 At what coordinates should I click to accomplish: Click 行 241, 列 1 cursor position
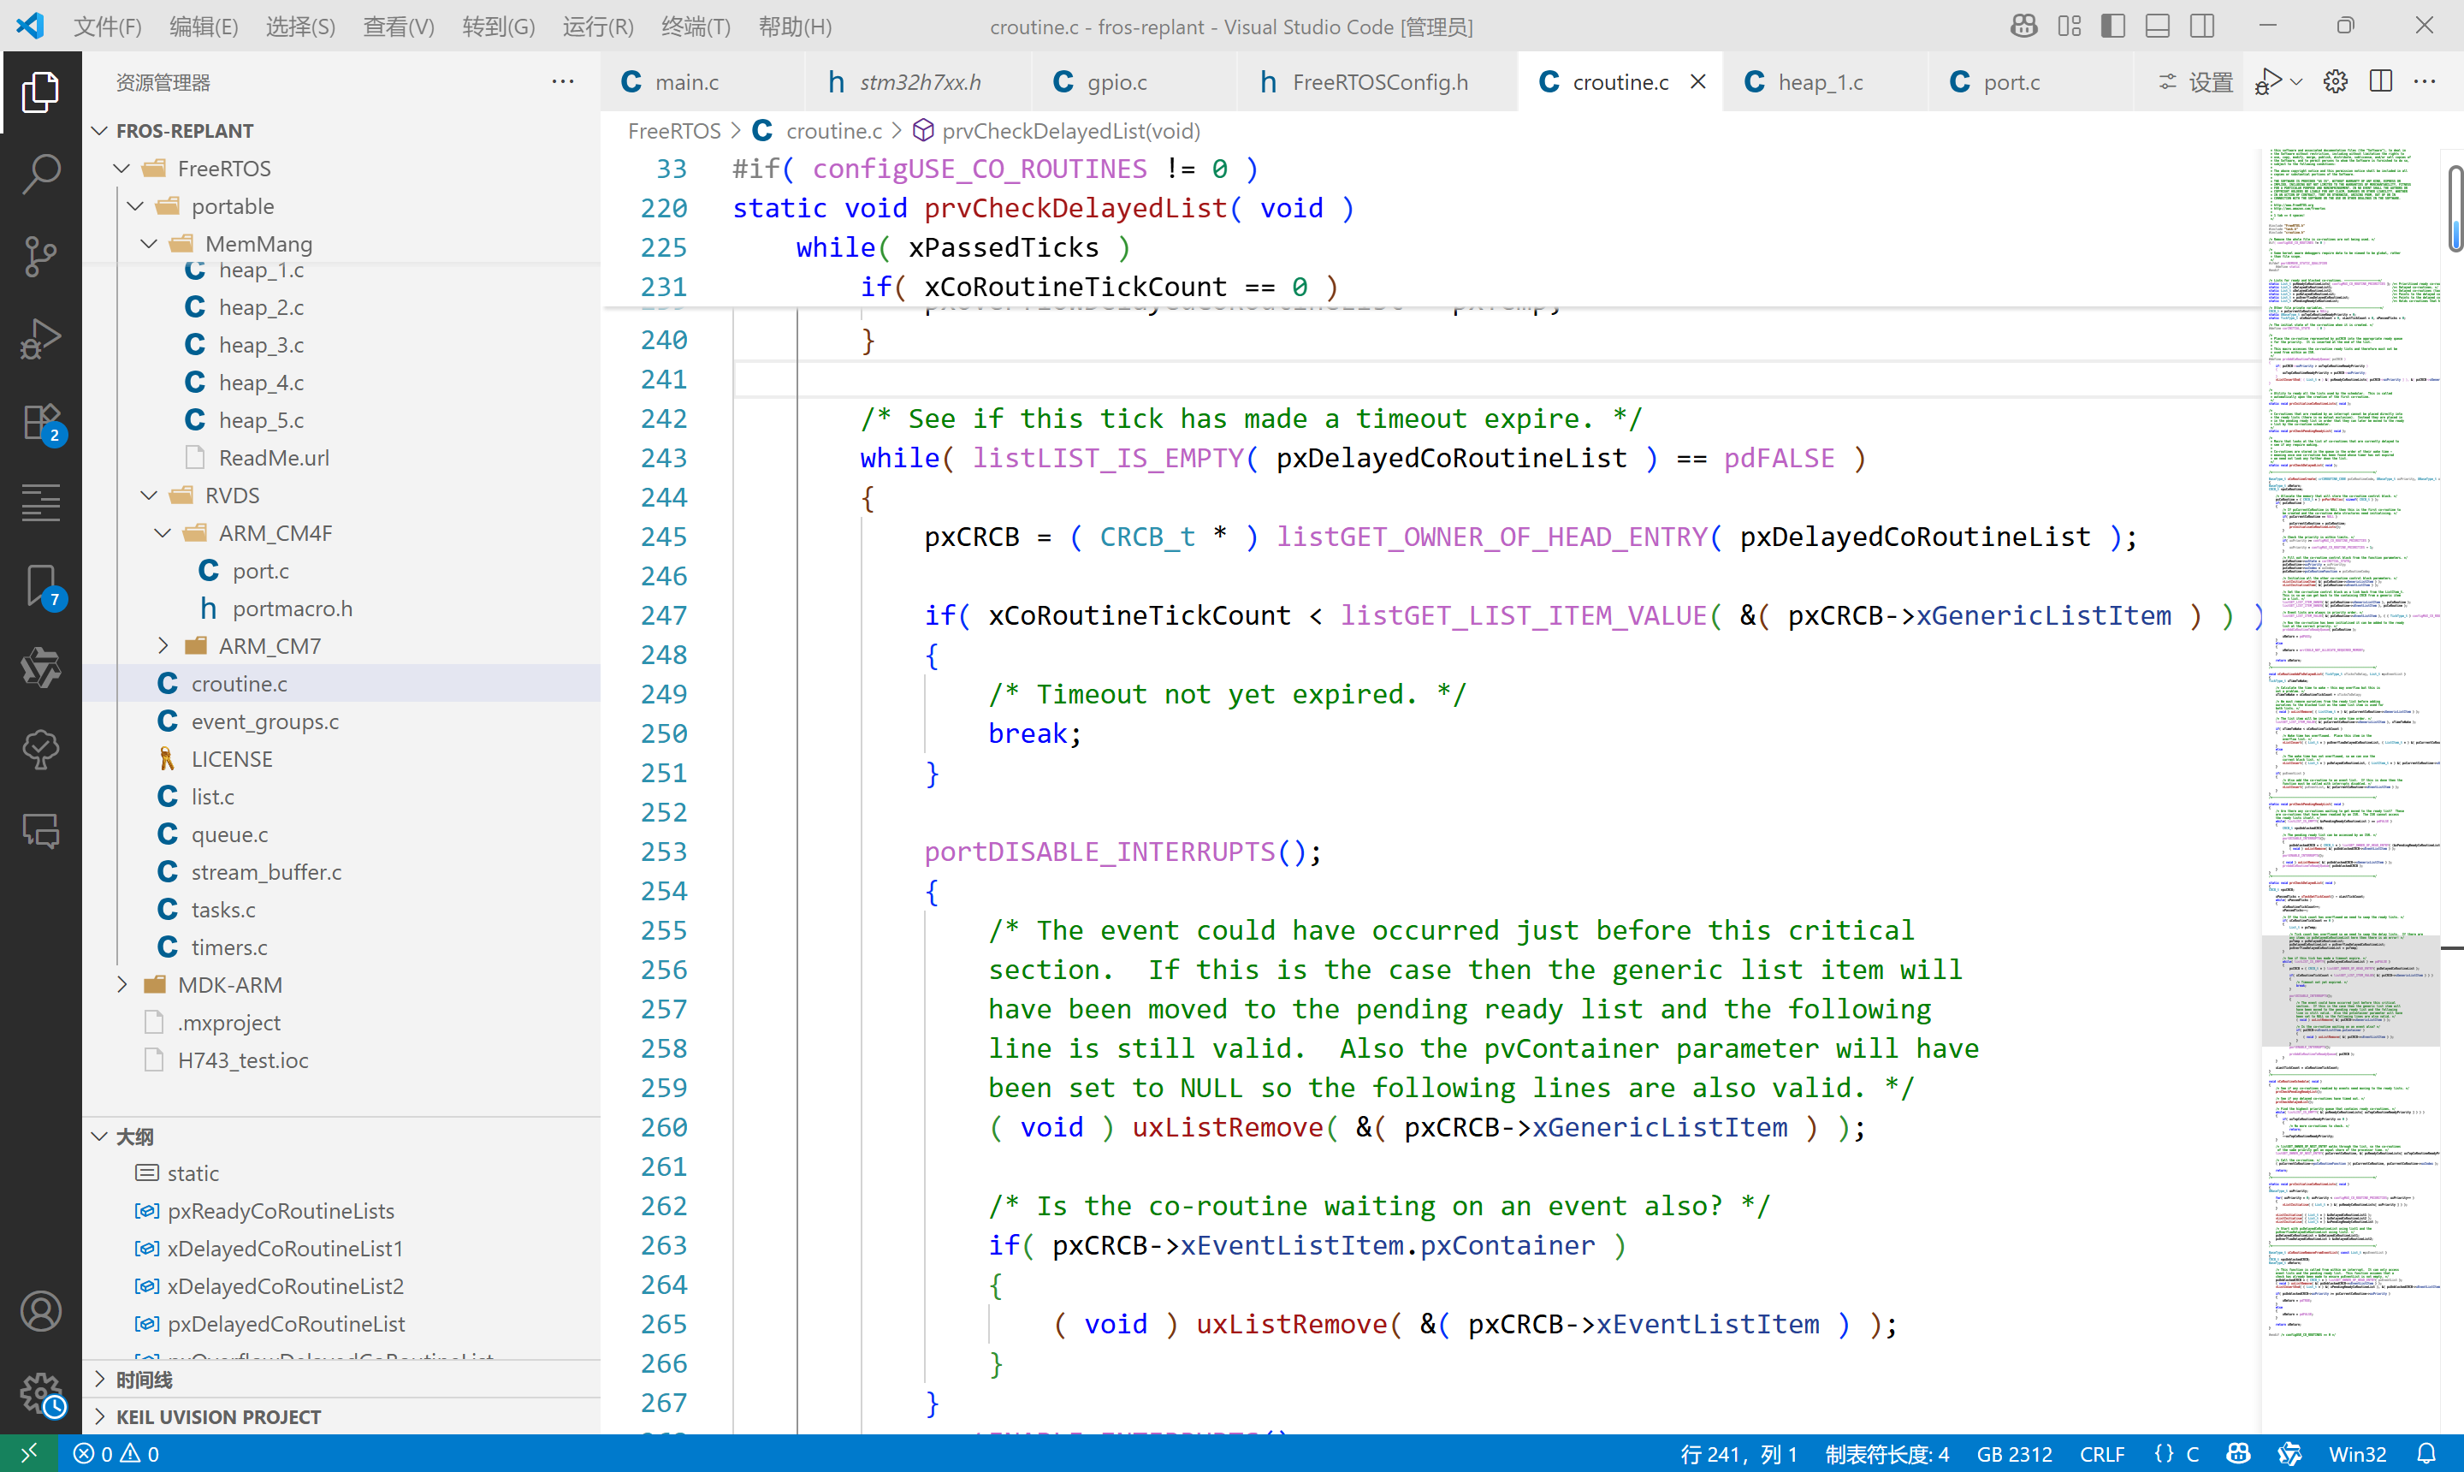1738,1453
